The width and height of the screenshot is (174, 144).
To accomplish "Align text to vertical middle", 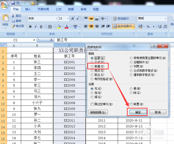I will pyautogui.click(x=91, y=18).
